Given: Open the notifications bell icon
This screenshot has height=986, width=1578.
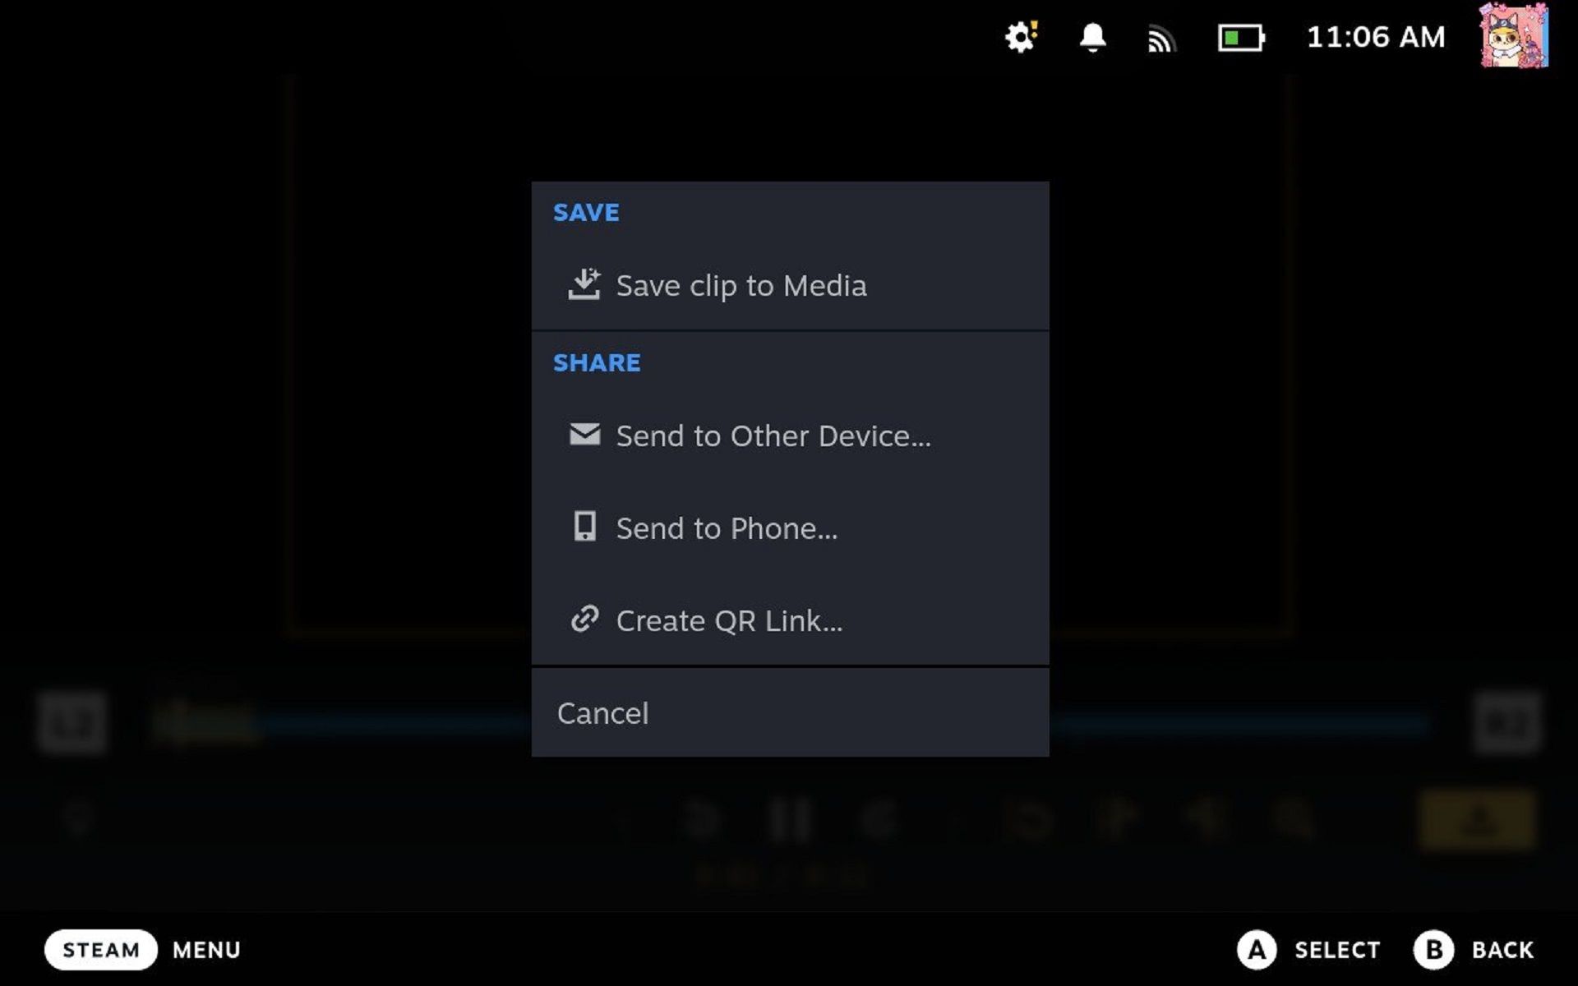Looking at the screenshot, I should point(1093,37).
